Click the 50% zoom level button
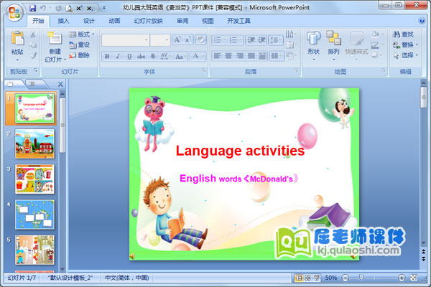431x287 pixels. (x=331, y=278)
